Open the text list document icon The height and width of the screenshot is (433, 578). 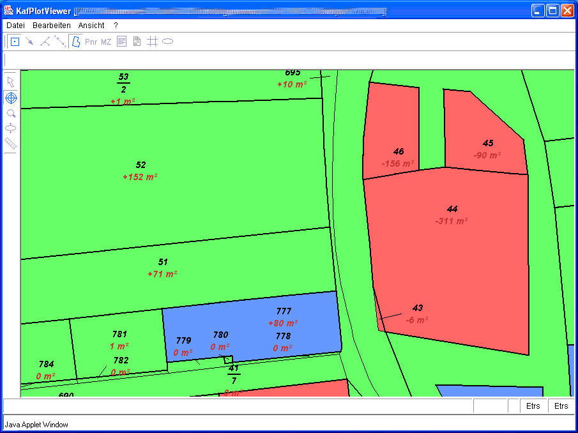[121, 42]
